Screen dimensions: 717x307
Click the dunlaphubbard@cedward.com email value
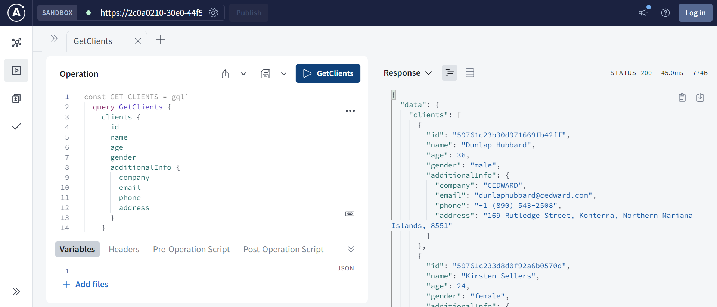click(533, 195)
